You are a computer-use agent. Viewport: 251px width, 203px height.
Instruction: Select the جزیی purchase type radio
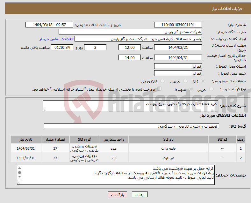[211, 89]
